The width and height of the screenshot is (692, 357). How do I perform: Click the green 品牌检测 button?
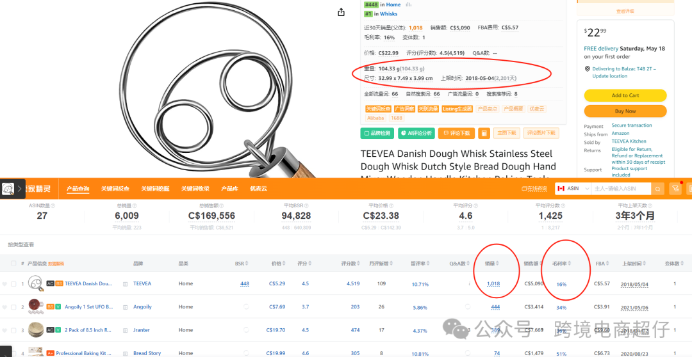[x=377, y=133]
